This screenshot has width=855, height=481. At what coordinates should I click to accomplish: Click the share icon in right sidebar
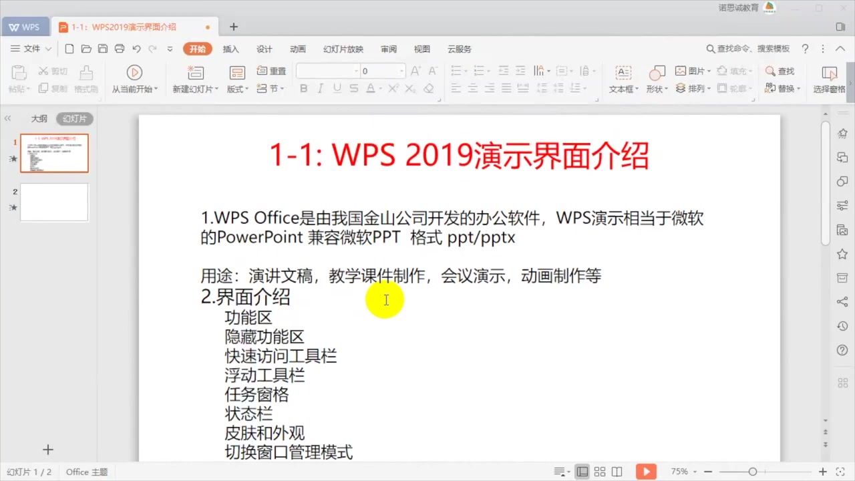[x=842, y=302]
